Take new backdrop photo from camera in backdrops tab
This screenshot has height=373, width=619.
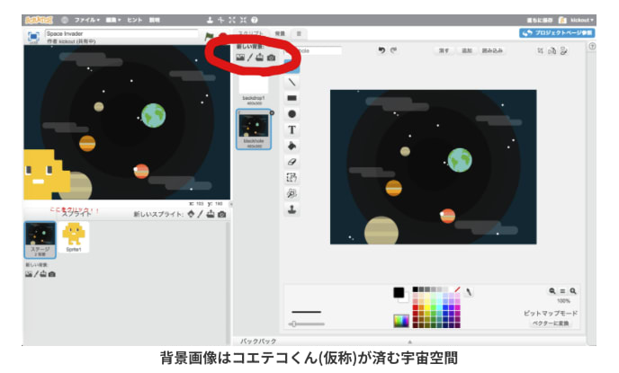click(x=271, y=58)
